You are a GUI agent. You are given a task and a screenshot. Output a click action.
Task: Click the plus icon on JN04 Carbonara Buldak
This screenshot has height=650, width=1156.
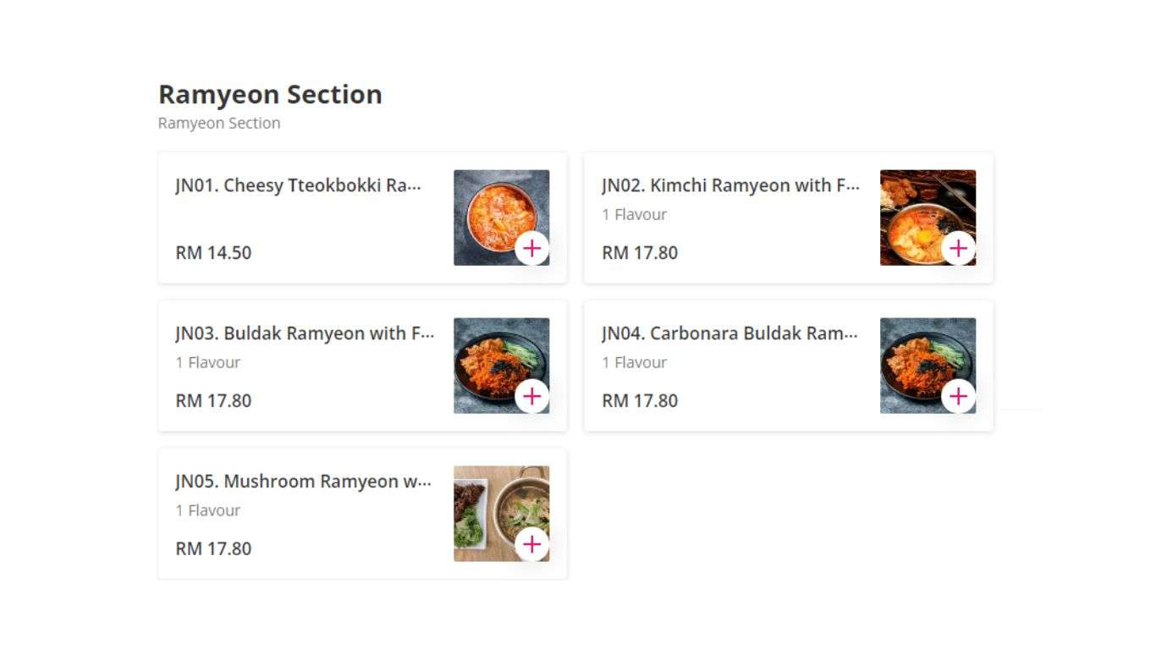pyautogui.click(x=959, y=396)
